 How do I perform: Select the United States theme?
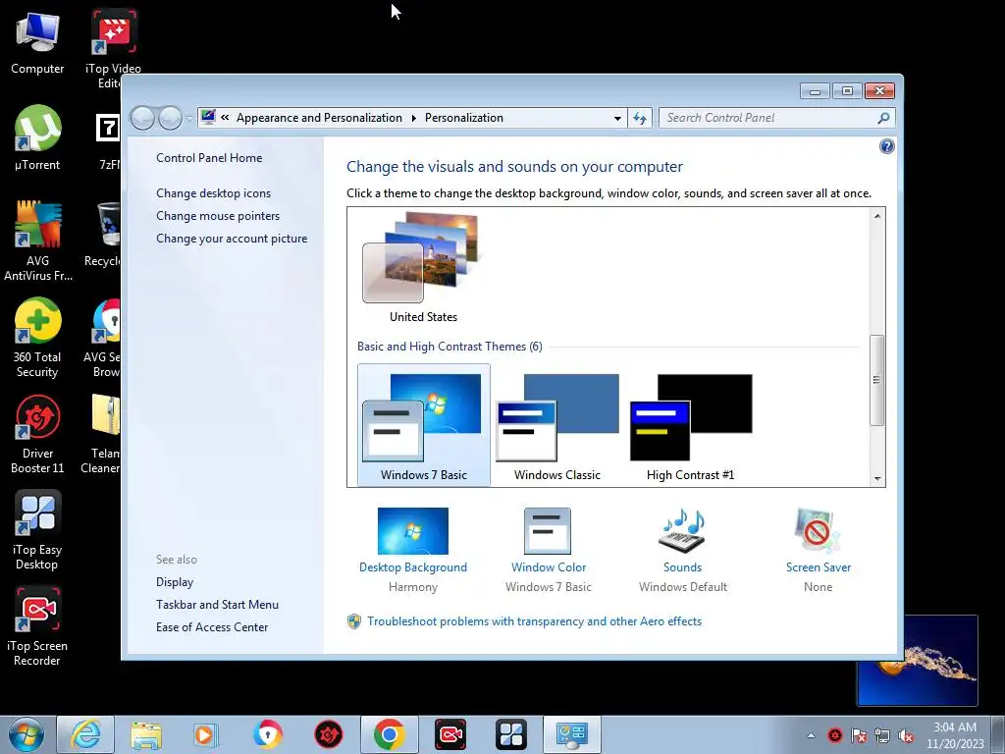[x=422, y=267]
